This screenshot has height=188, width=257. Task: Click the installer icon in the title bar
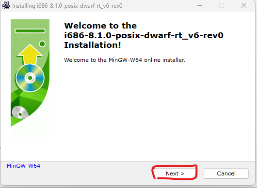click(x=6, y=6)
